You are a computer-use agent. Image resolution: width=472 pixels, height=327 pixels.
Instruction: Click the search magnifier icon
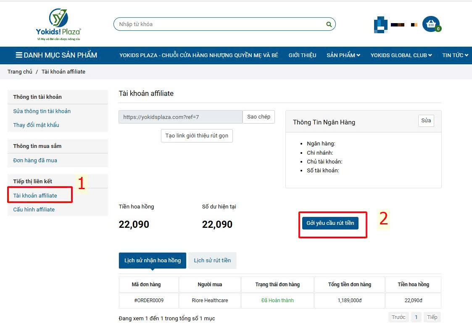329,24
